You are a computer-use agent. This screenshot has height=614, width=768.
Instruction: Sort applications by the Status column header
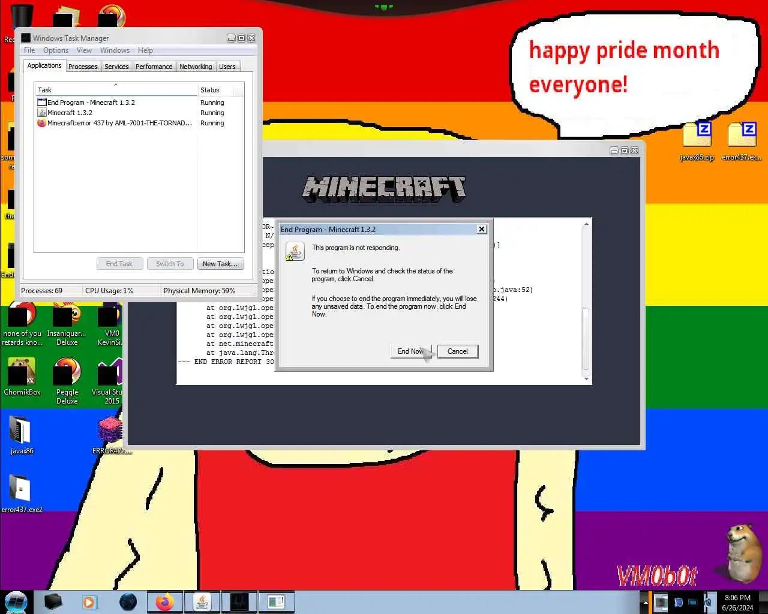point(215,90)
